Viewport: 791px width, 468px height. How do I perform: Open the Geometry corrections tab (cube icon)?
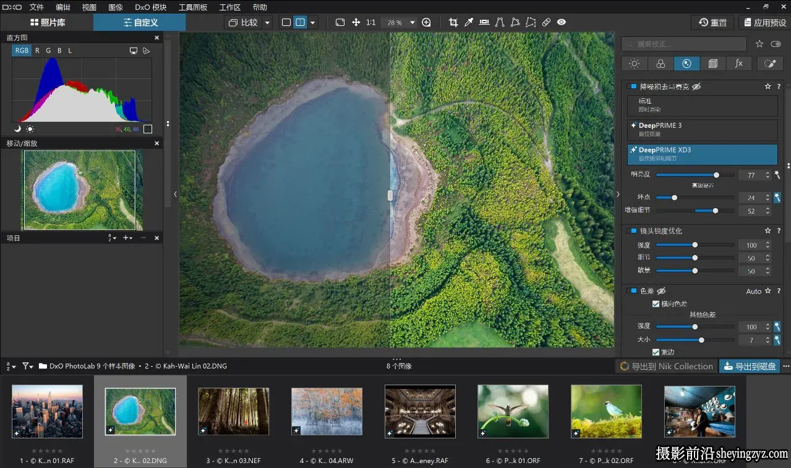point(712,64)
